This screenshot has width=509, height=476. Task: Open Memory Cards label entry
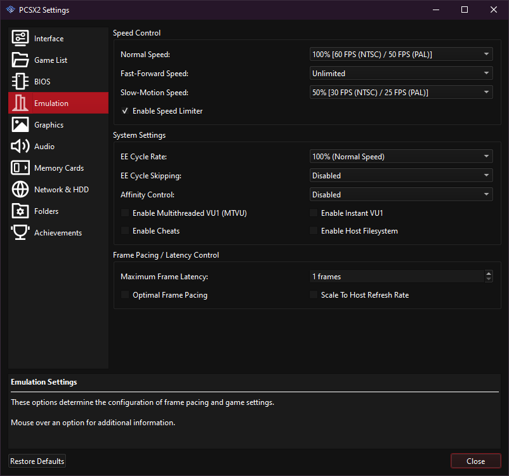pyautogui.click(x=59, y=168)
